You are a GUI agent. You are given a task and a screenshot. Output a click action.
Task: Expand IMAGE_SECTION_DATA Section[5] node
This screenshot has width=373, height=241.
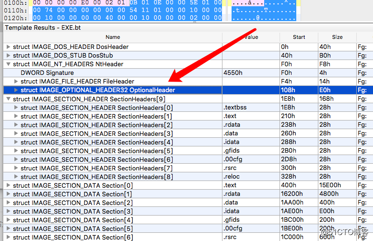[8, 229]
